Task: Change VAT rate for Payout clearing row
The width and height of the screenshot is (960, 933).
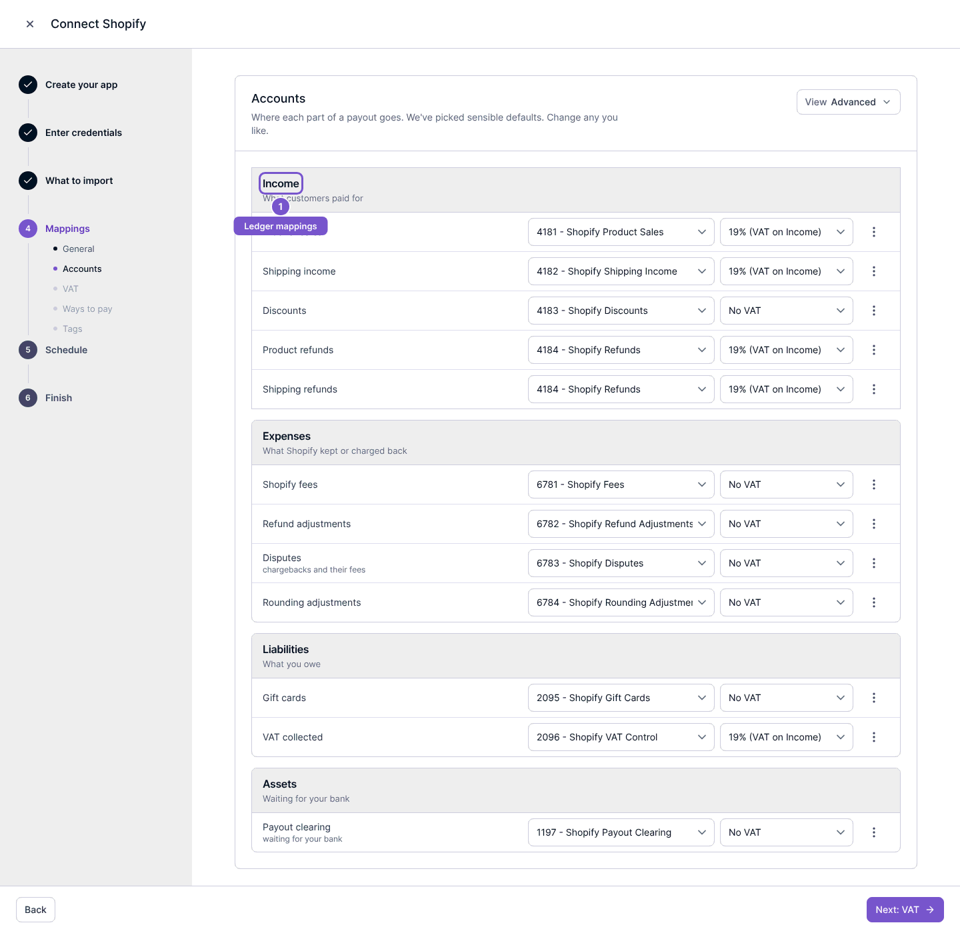Action: point(786,832)
